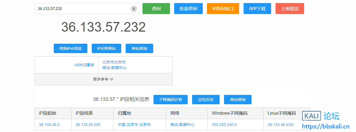Click the IP address input field

[83, 9]
